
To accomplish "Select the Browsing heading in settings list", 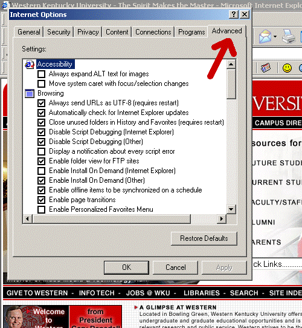I will [51, 93].
